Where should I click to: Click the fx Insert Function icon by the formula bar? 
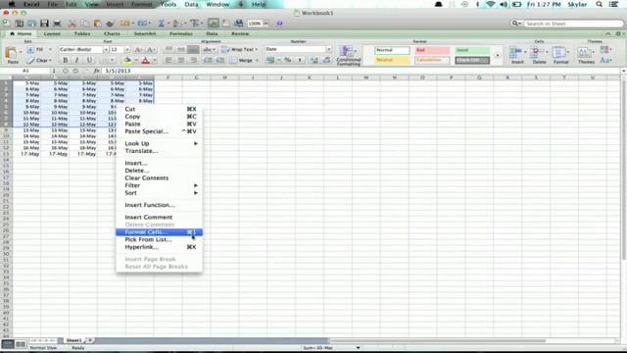point(96,71)
